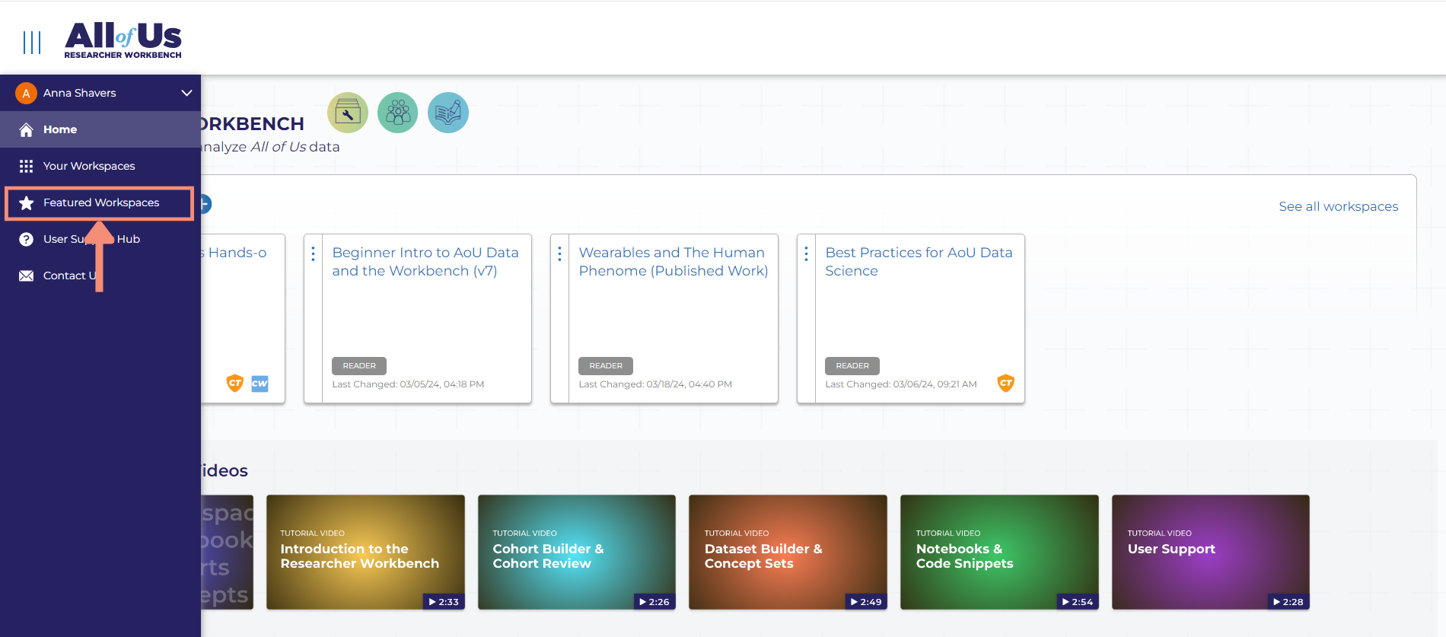This screenshot has height=637, width=1446.
Task: Click Last Changed: 03/05/24, 04:18 PM text
Action: [408, 384]
